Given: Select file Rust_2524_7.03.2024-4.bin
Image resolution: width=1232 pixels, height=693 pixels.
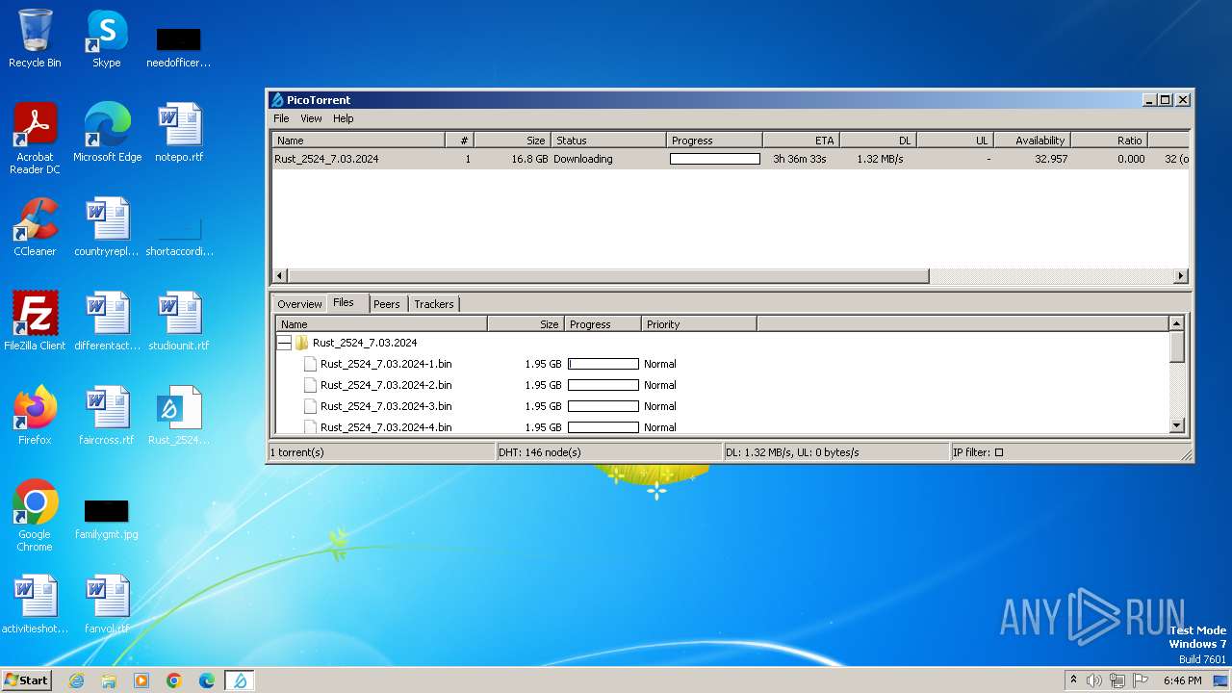Looking at the screenshot, I should (x=386, y=427).
